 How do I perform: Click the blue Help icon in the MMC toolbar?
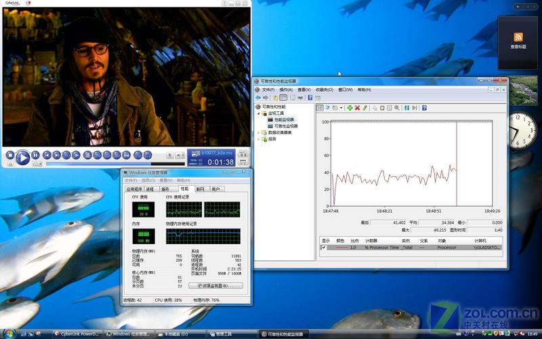pyautogui.click(x=310, y=98)
